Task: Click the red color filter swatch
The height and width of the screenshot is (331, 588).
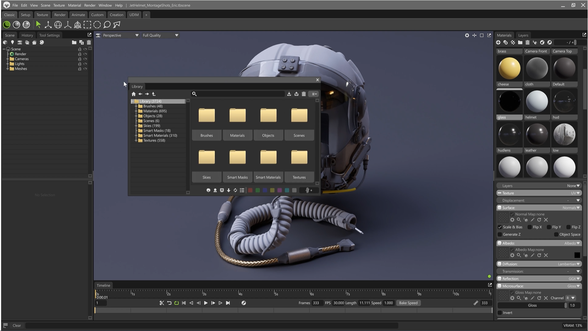Action: pos(250,190)
